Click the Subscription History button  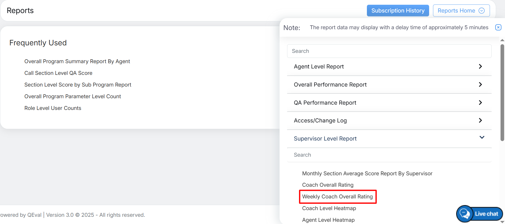point(398,11)
